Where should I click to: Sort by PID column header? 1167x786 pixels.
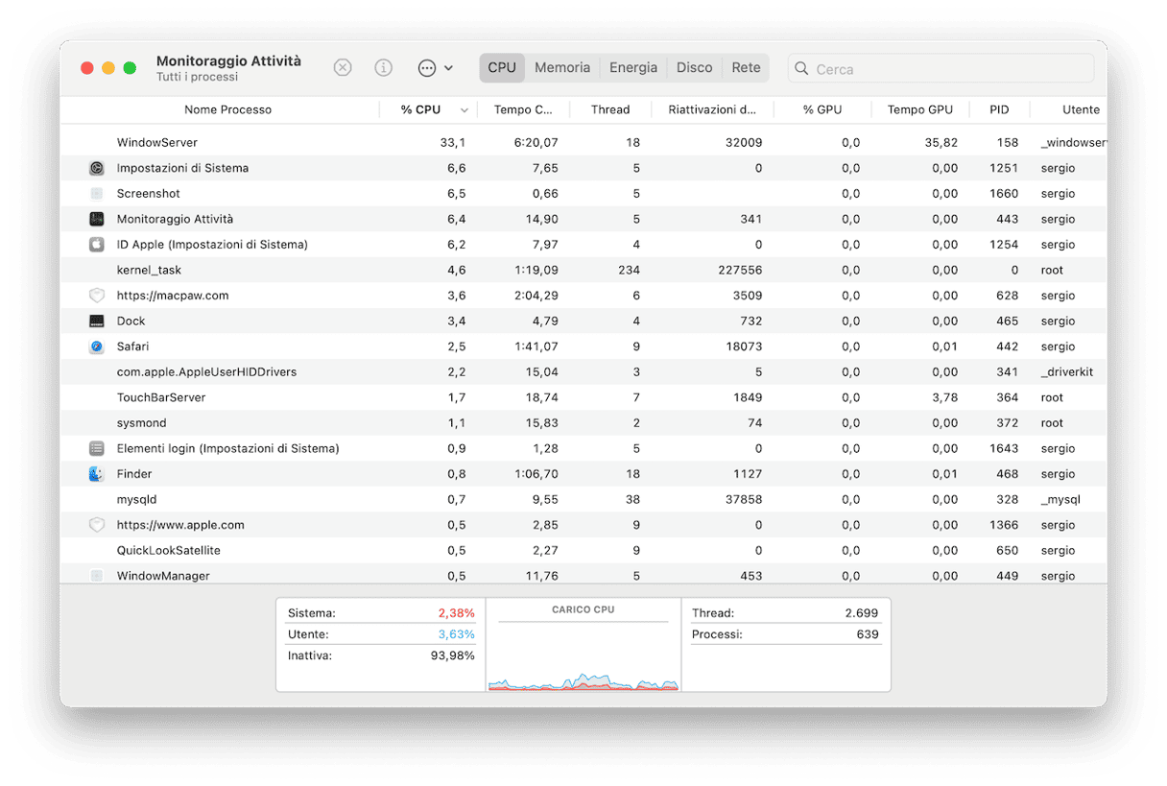pyautogui.click(x=999, y=109)
